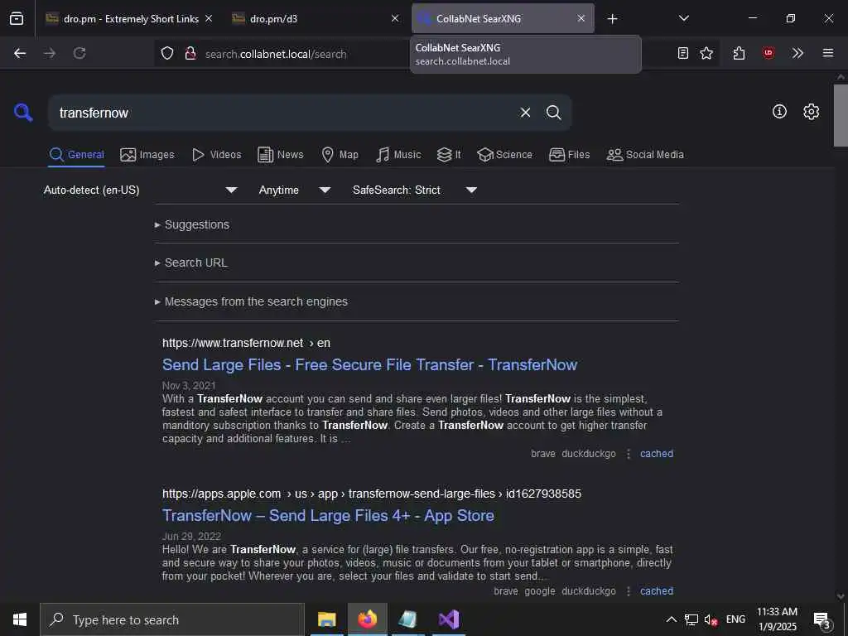Screen dimensions: 848x636
Task: Open cached link for App Store result
Action: click(657, 591)
